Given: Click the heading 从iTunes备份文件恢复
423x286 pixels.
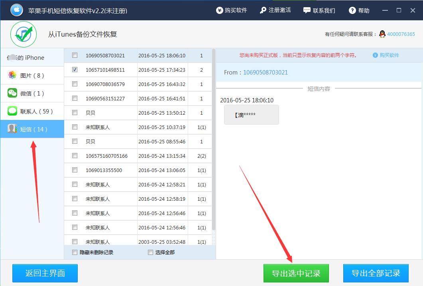Looking at the screenshot, I should click(83, 34).
